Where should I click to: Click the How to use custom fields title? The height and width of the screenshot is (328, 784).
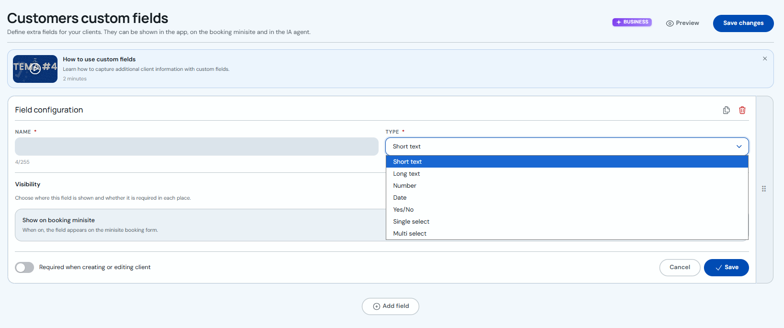coord(99,59)
